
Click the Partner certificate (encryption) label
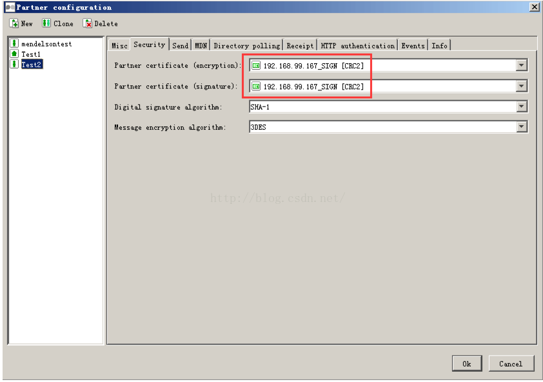[177, 65]
